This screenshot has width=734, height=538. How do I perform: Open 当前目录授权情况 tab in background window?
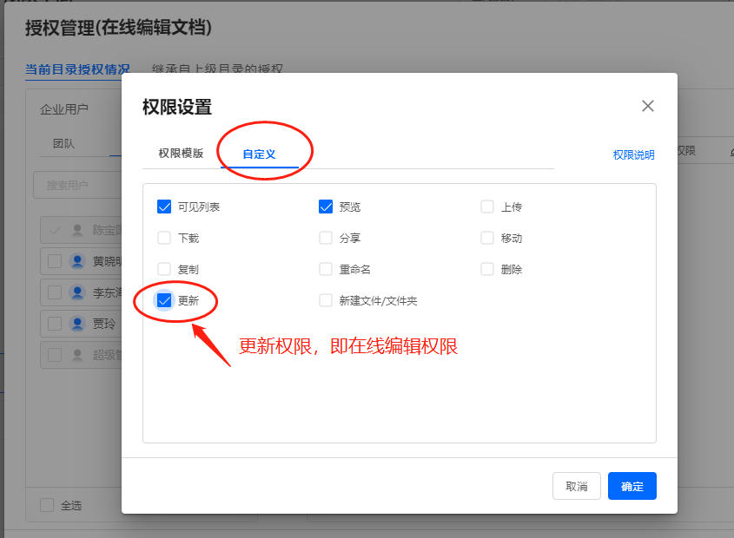point(77,69)
